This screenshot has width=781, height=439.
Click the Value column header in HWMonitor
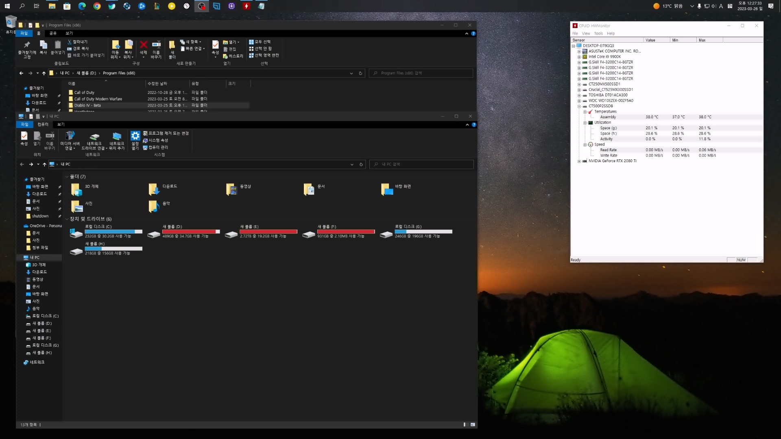(657, 40)
